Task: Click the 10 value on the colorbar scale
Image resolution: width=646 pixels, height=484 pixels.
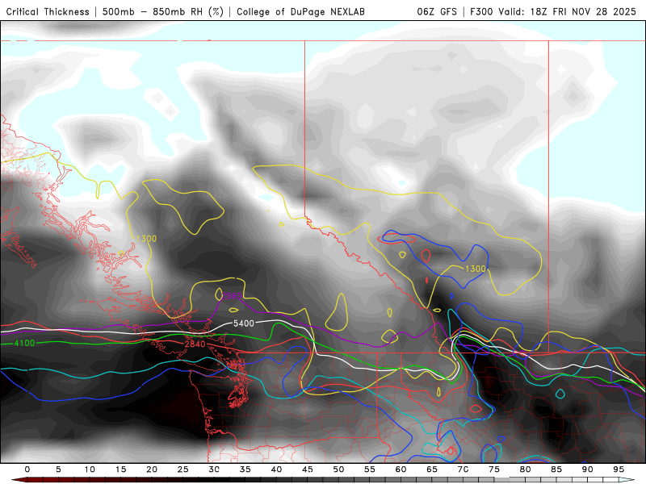Action: (90, 469)
